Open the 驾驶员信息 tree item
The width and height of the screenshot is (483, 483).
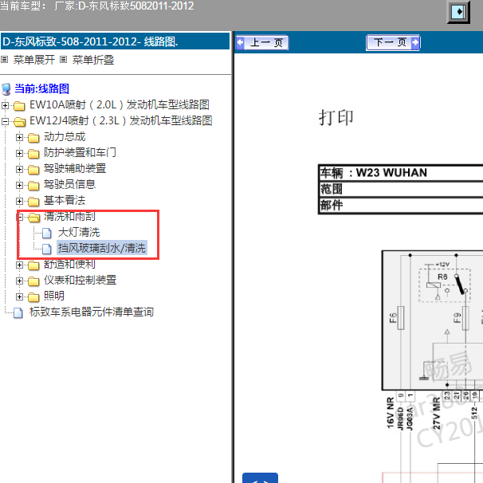pyautogui.click(x=69, y=184)
